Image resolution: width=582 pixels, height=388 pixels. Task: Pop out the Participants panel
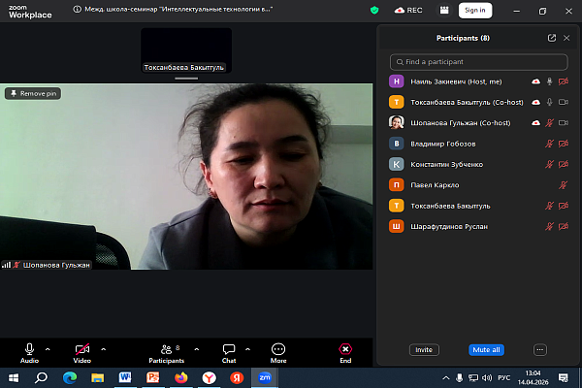coord(552,38)
